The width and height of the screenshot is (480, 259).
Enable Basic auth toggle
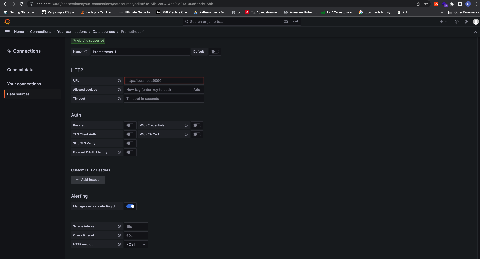(130, 125)
